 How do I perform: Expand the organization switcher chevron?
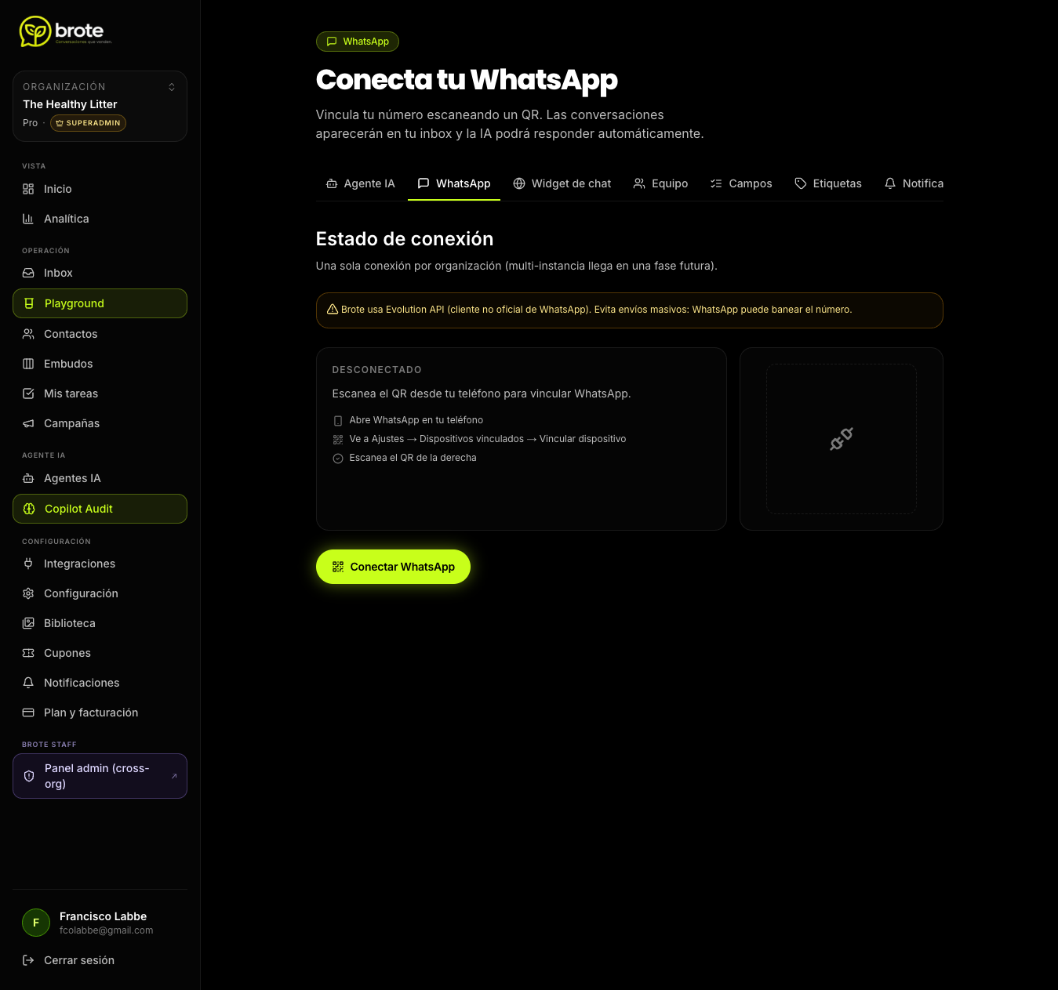coord(172,87)
